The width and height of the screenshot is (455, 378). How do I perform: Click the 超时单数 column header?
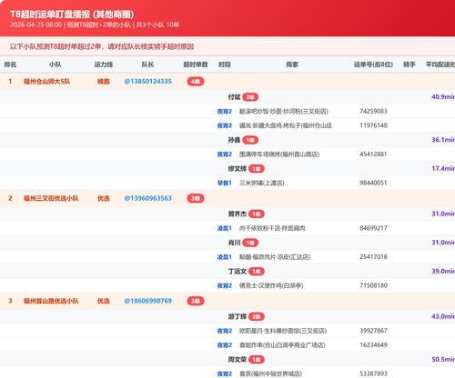196,65
